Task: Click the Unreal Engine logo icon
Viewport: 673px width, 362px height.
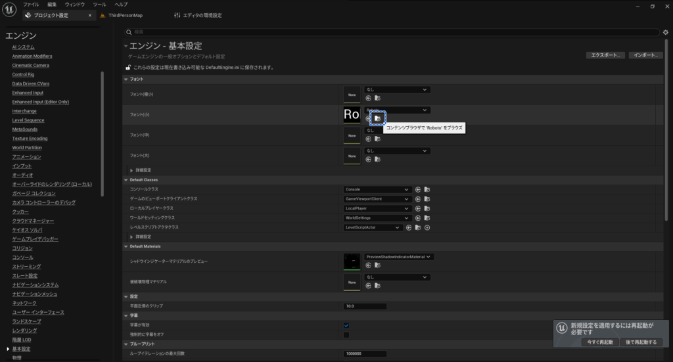Action: pos(9,9)
